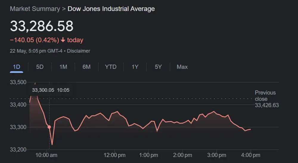
Task: Open the Market Summary breadcrumb link
Action: [35, 9]
